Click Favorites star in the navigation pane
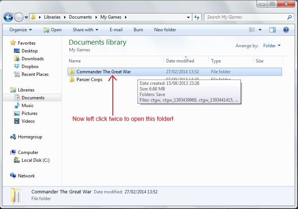The height and width of the screenshot is (209, 298). click(13, 43)
